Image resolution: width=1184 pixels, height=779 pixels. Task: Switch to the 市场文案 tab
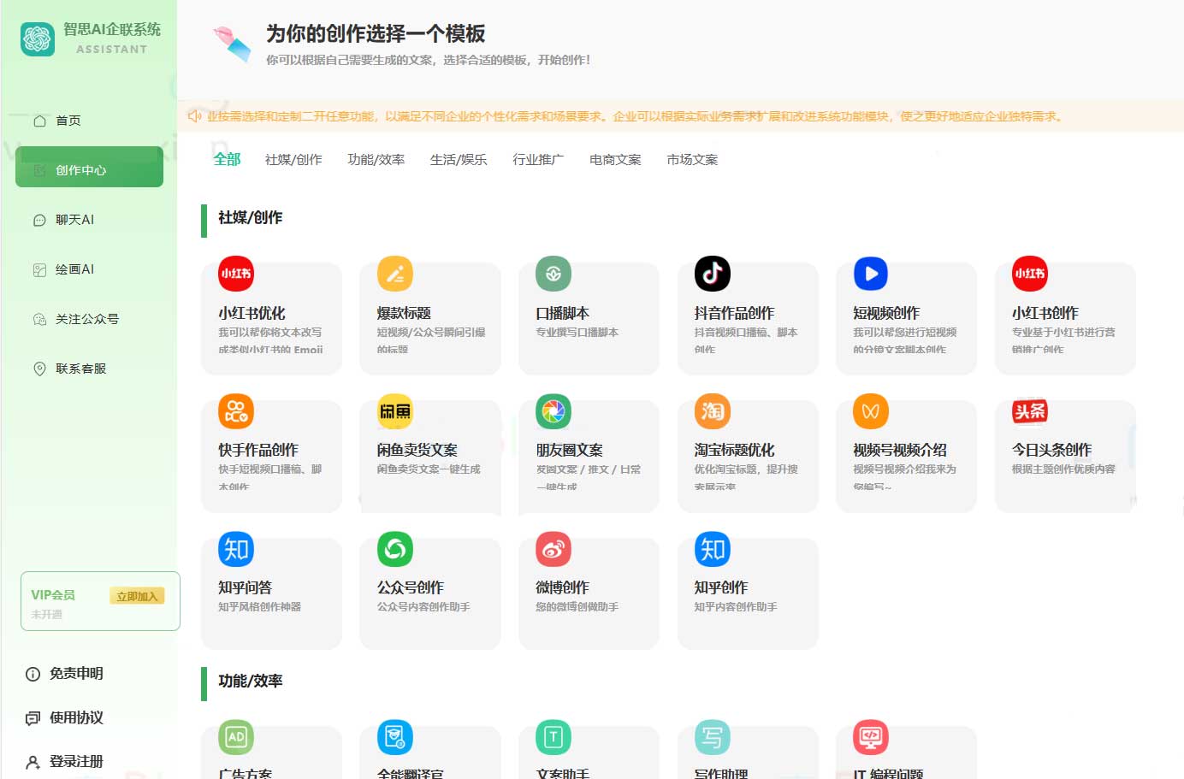(692, 160)
